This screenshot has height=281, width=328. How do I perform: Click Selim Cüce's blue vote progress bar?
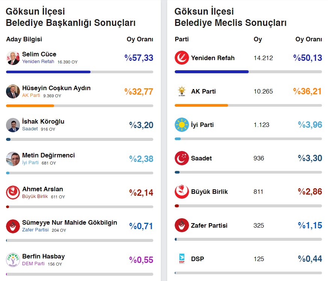pos(48,72)
